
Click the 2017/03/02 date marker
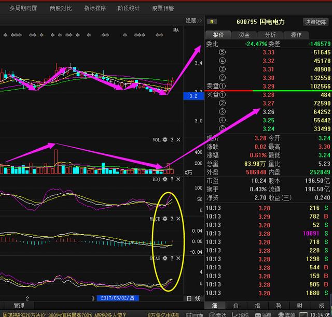[x=117, y=298]
